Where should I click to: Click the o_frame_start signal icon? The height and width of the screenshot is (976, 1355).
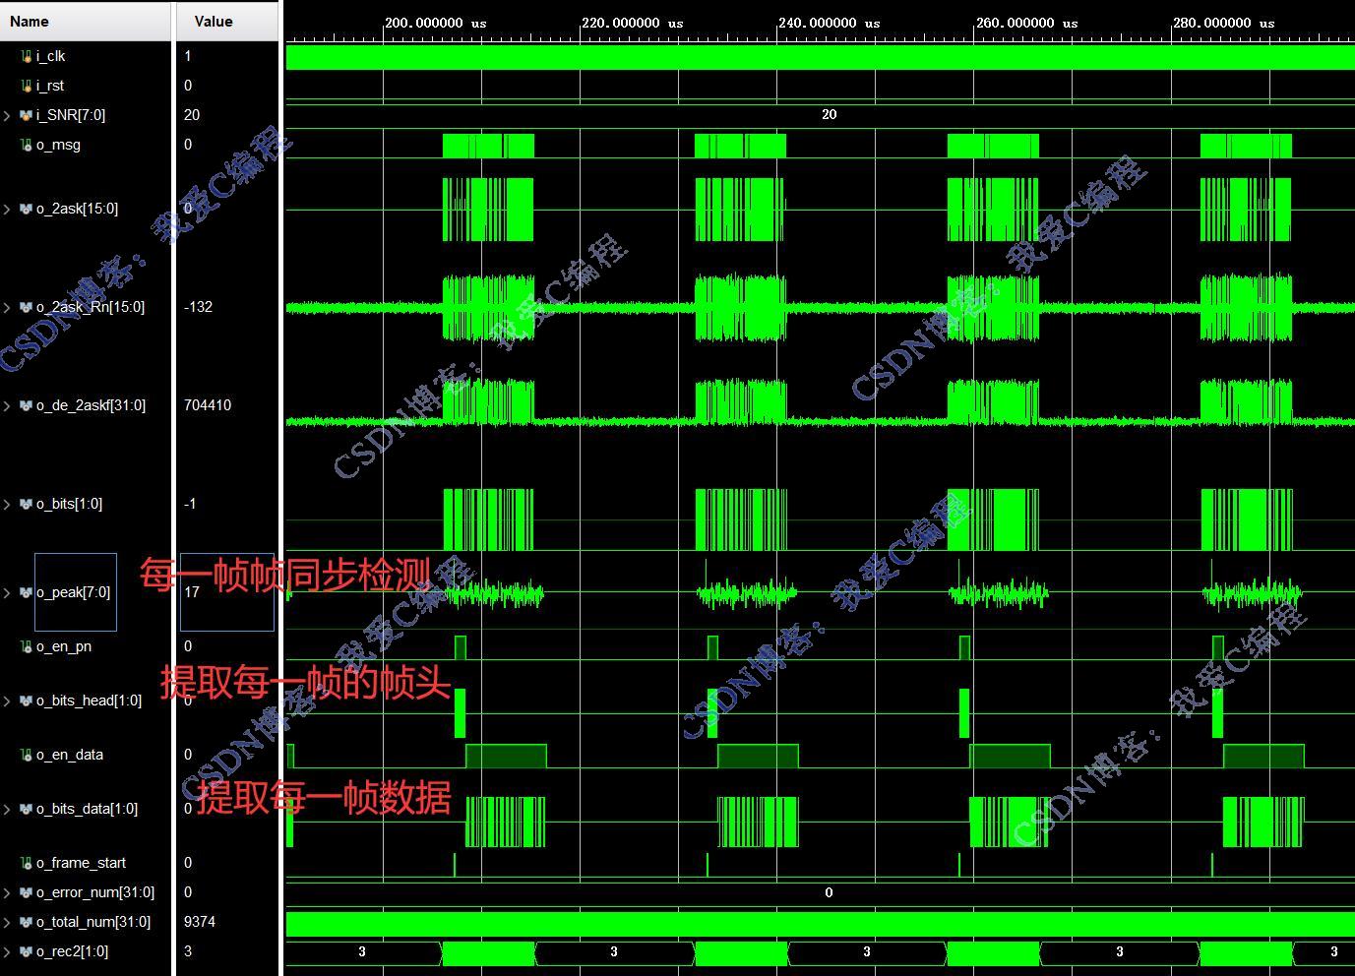27,863
